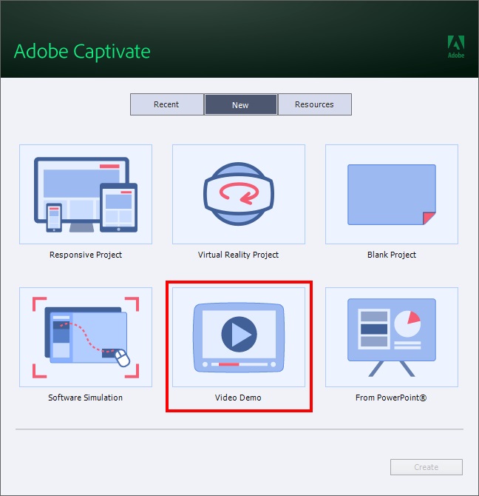This screenshot has width=479, height=496.
Task: Click the Adobe Captivate title text
Action: pos(82,52)
